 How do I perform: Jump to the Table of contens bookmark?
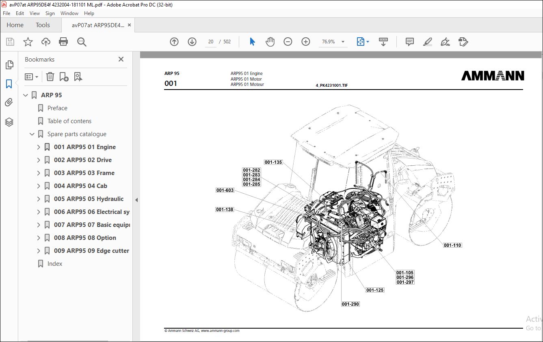click(69, 121)
